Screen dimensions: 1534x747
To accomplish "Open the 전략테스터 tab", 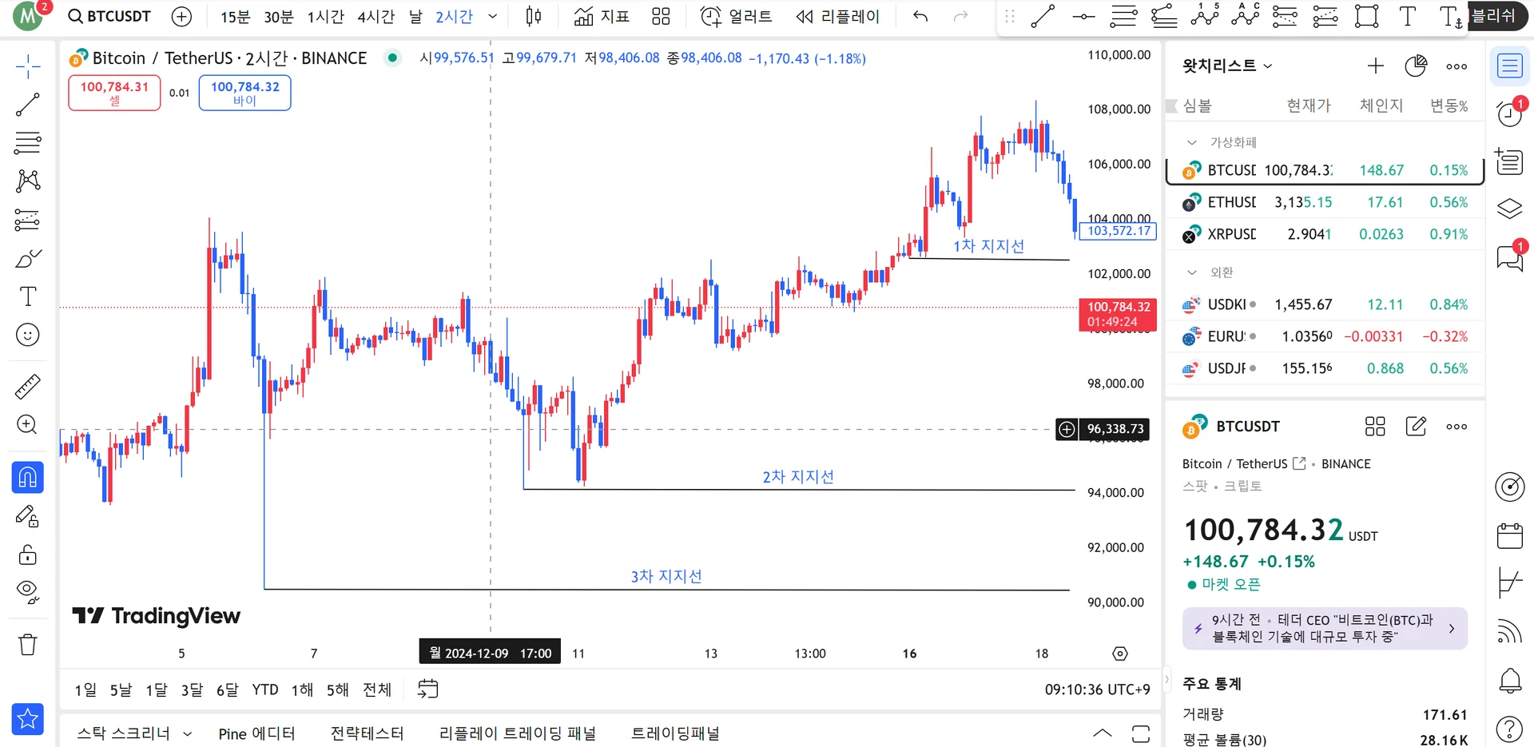I will [x=368, y=733].
